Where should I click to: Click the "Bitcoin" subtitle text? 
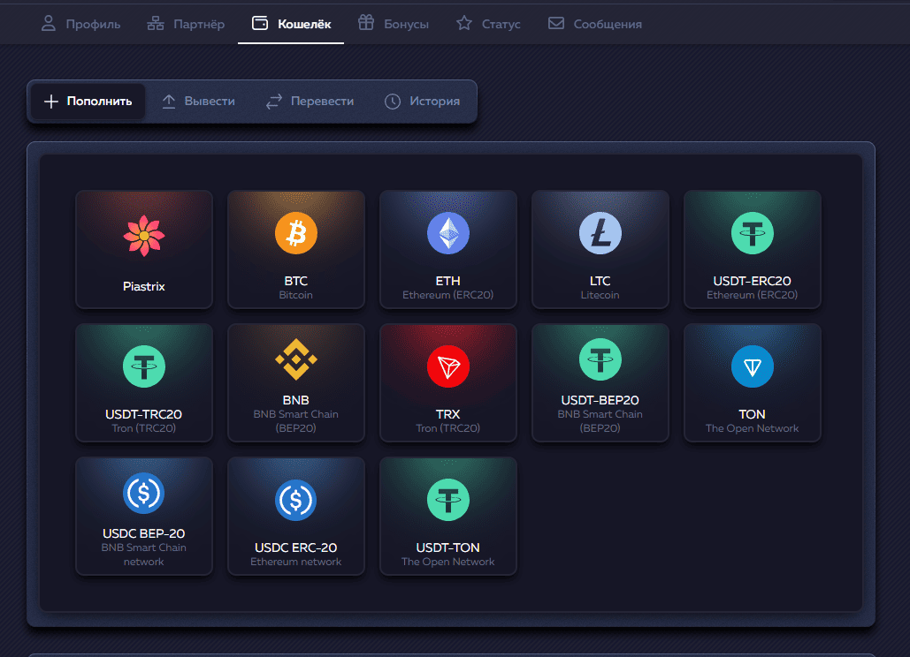pyautogui.click(x=296, y=295)
